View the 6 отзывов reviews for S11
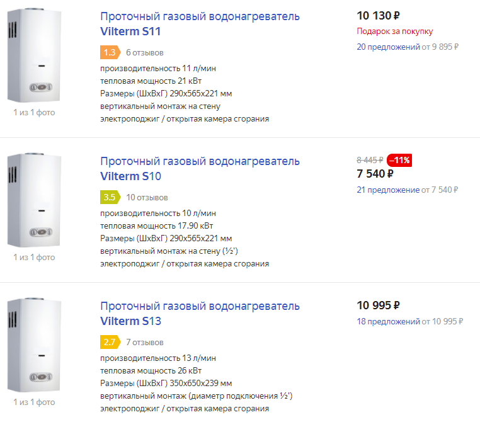Viewport: 480px width, 422px height. point(144,52)
